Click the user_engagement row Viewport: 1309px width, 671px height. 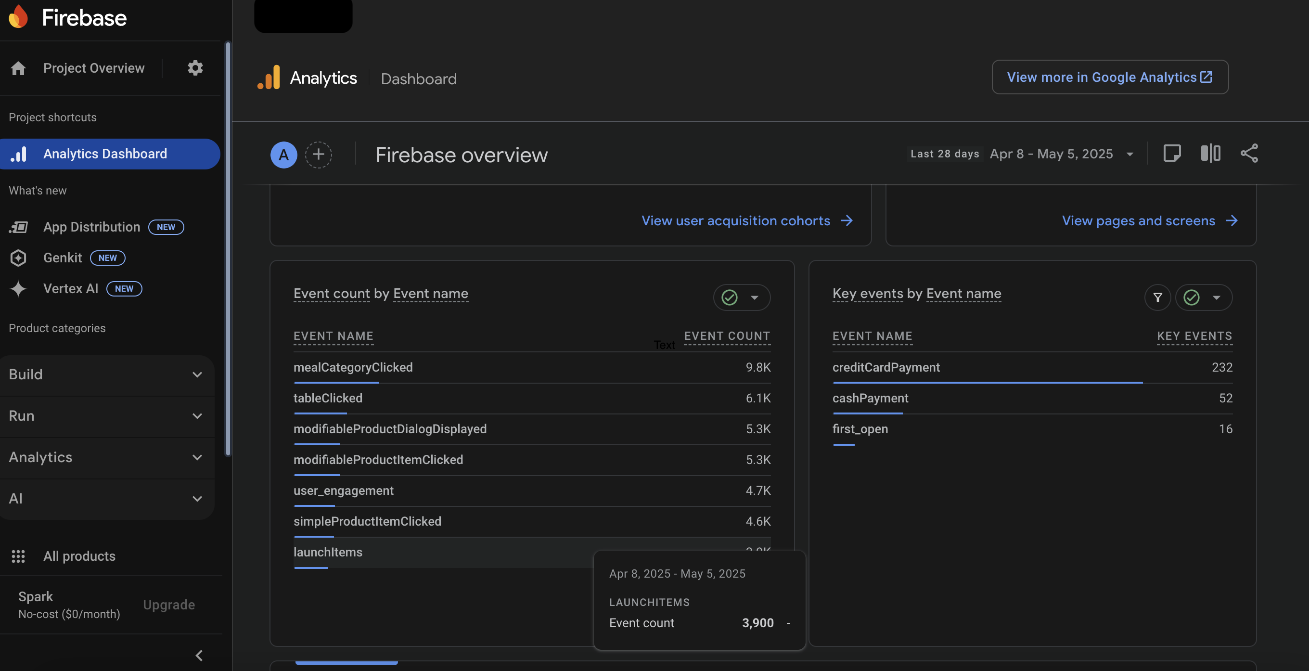pos(532,491)
